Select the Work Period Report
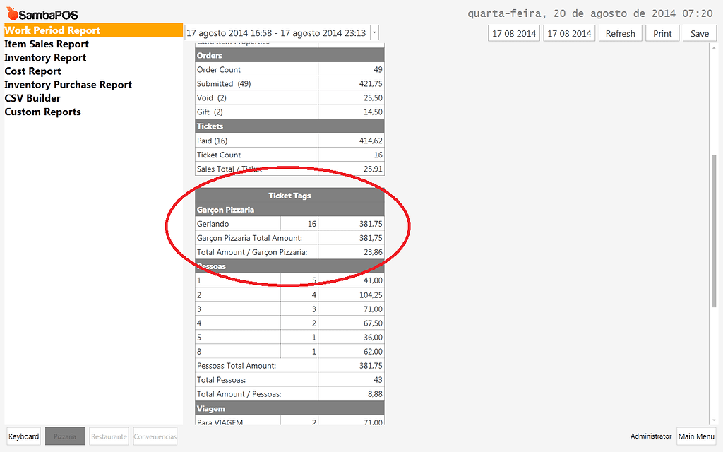This screenshot has width=723, height=452. point(53,30)
